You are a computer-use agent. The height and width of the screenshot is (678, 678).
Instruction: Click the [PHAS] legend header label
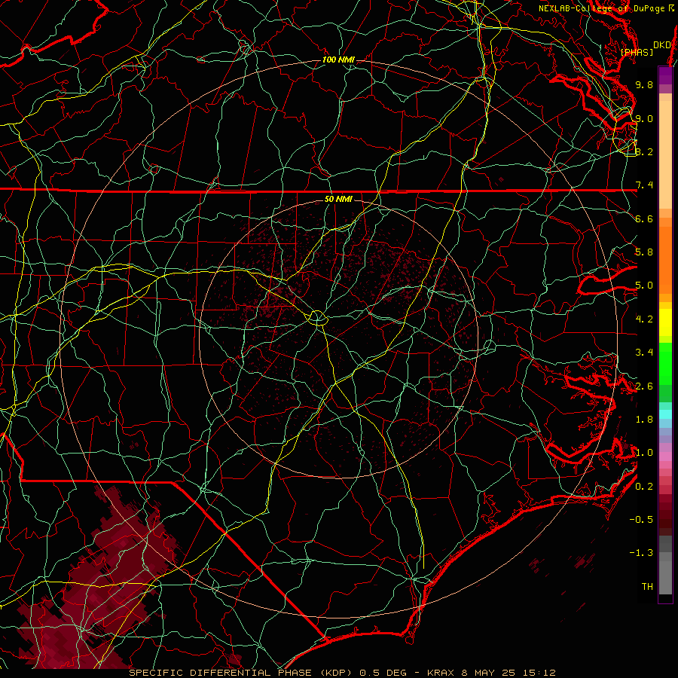coord(637,52)
